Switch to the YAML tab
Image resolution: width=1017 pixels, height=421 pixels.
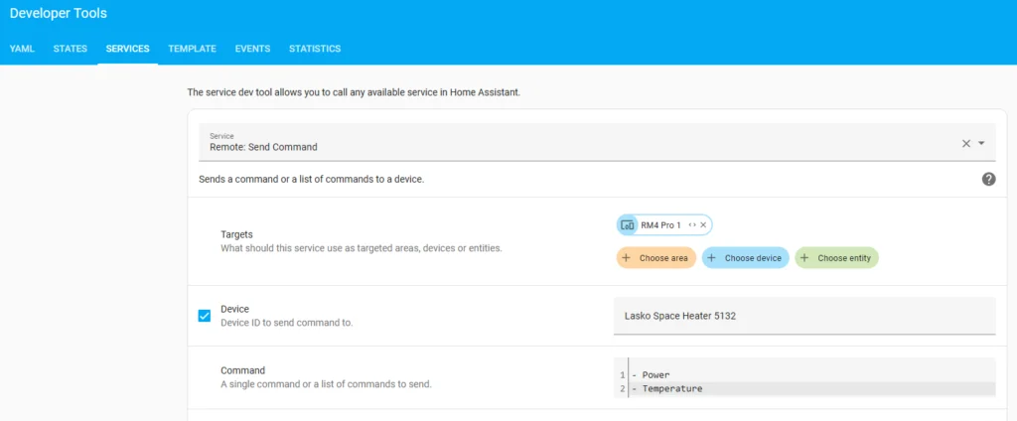(x=22, y=49)
